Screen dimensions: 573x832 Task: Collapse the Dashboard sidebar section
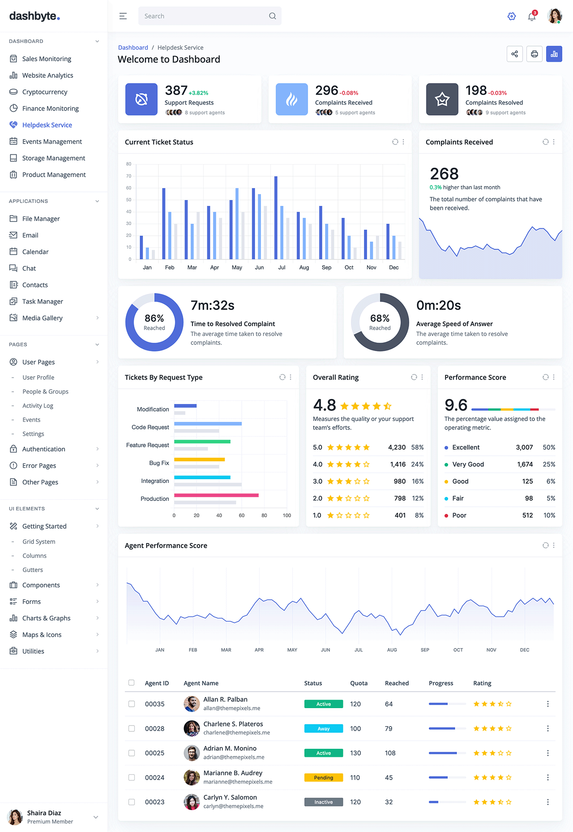(97, 41)
